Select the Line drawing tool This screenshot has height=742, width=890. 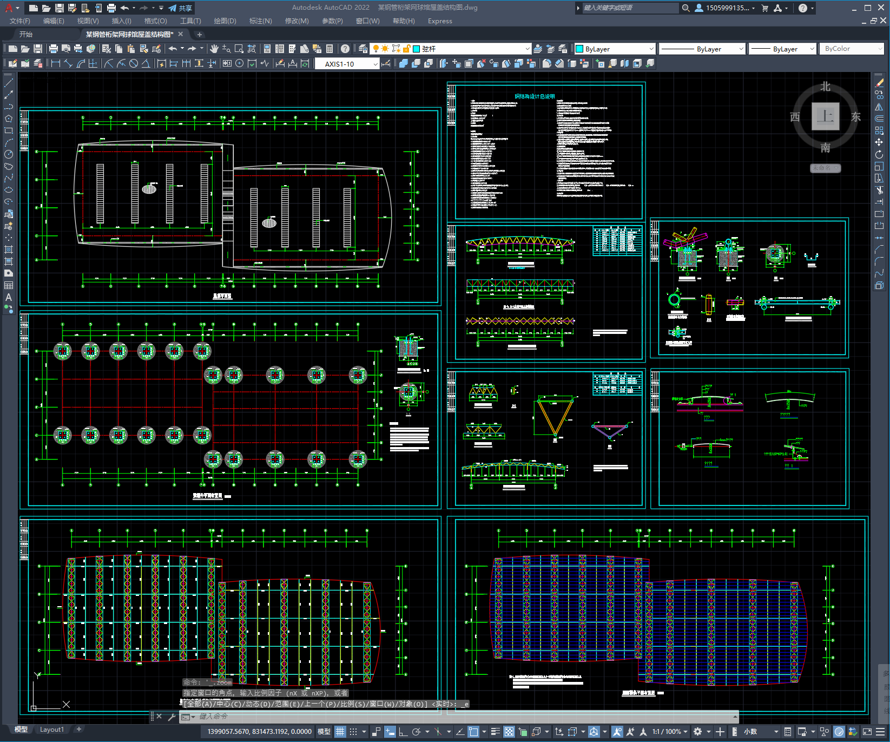[9, 83]
